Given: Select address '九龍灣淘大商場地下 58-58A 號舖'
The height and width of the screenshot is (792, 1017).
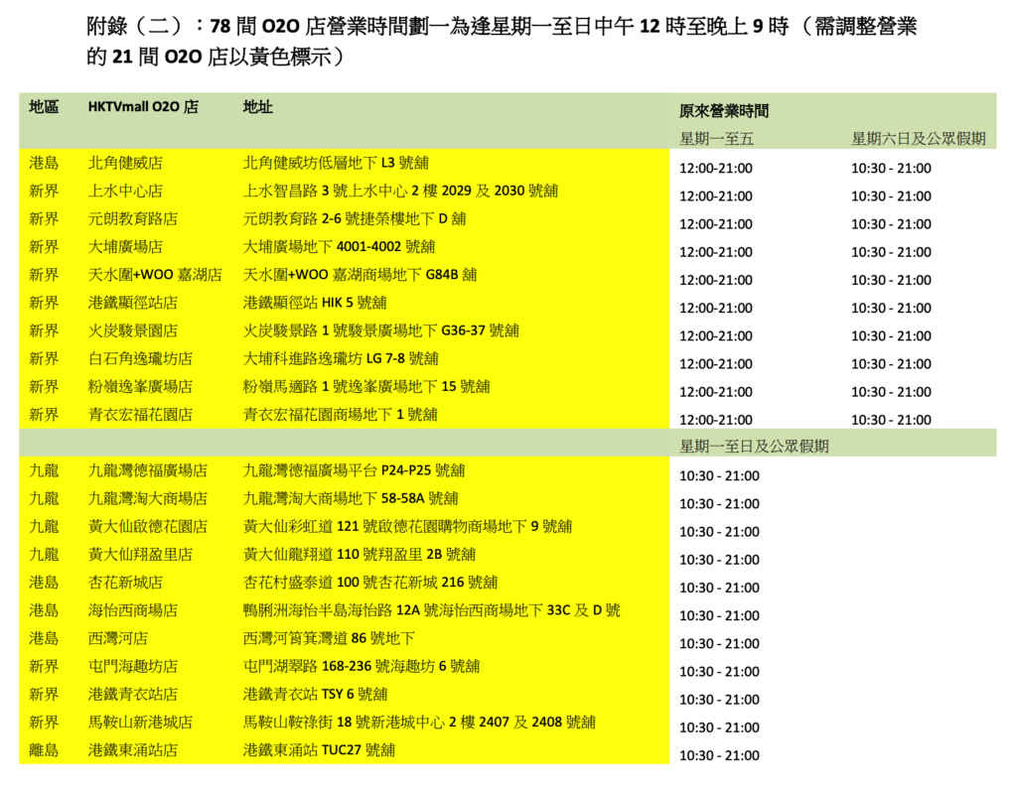Looking at the screenshot, I should [351, 498].
